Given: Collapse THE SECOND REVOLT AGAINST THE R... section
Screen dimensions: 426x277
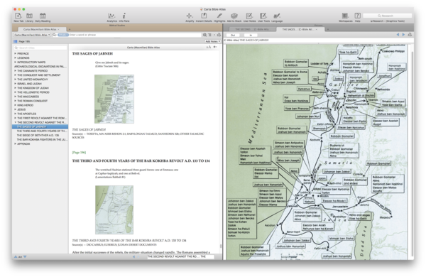Looking at the screenshot, I should click(15, 122).
